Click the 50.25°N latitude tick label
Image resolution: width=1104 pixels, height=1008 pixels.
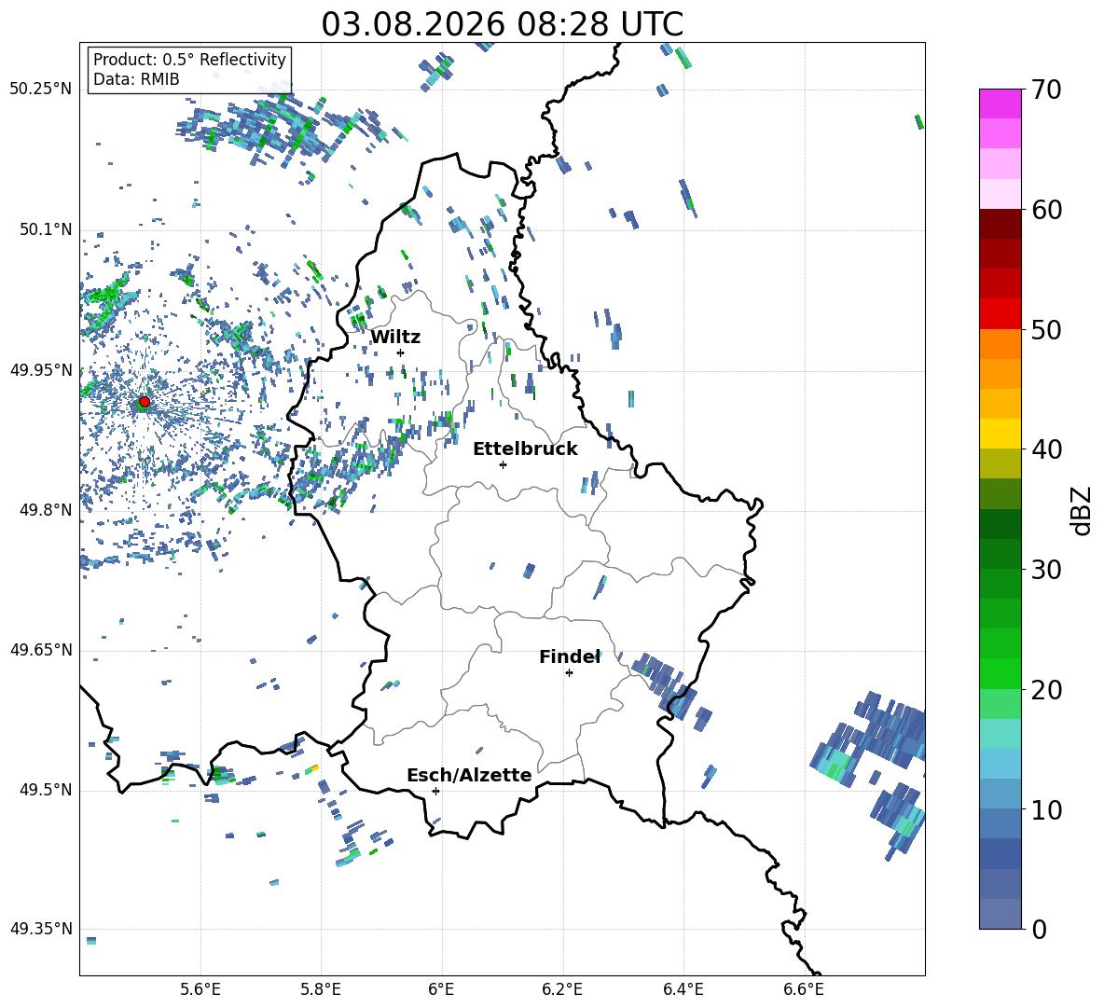[x=40, y=90]
